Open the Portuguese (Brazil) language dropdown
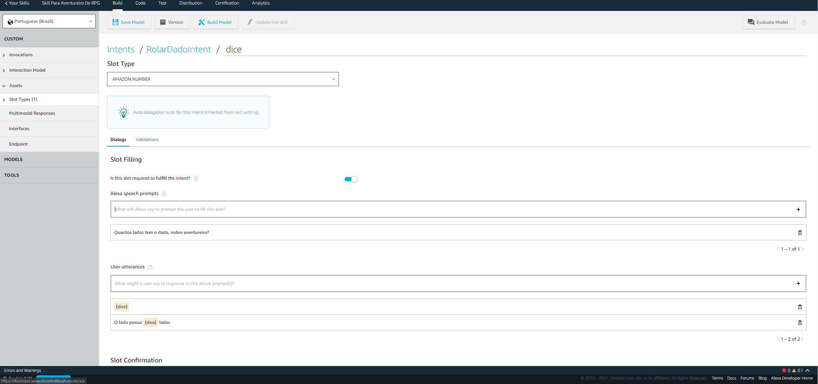 pos(49,21)
